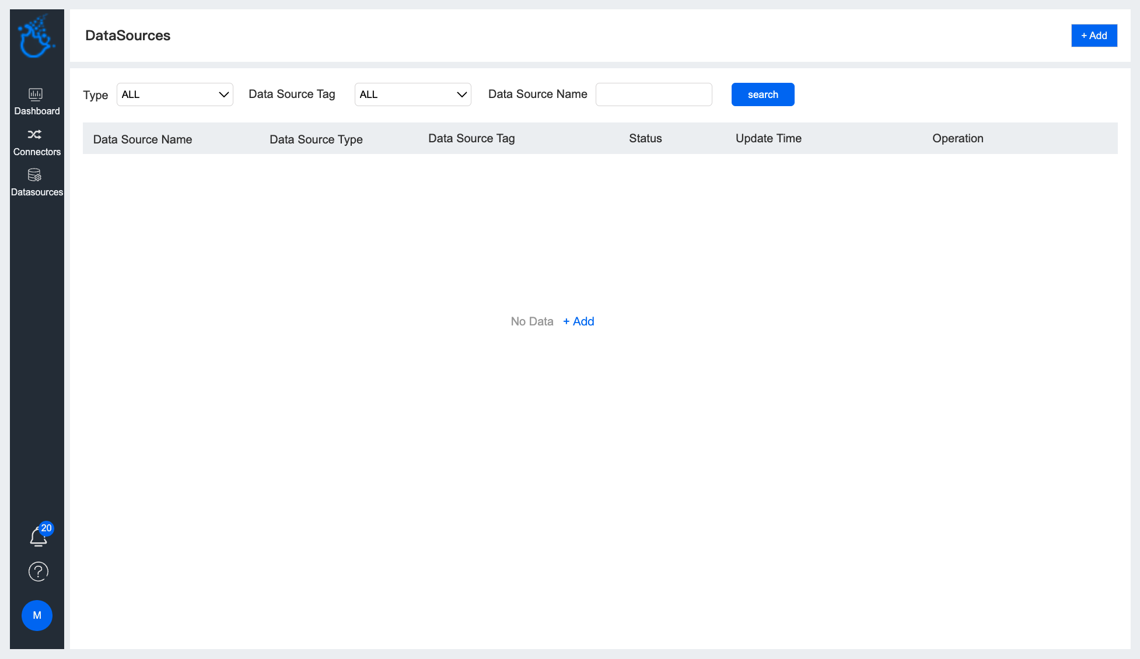1140x659 pixels.
Task: Click the Status column header
Action: [x=645, y=138]
